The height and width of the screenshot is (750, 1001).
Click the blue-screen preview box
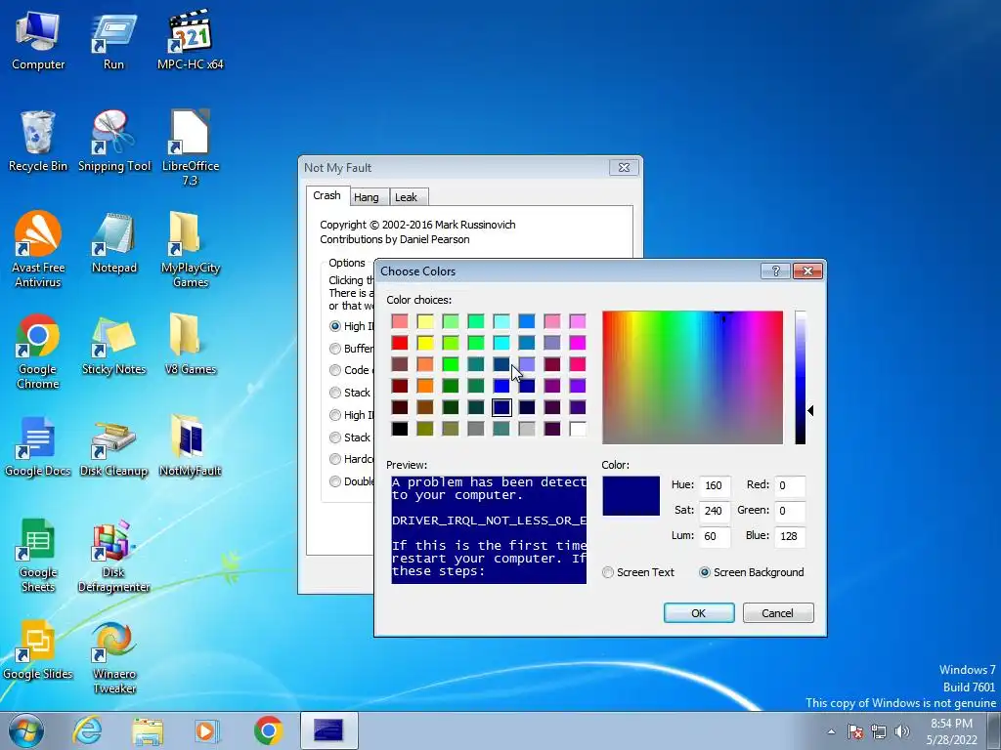489,529
